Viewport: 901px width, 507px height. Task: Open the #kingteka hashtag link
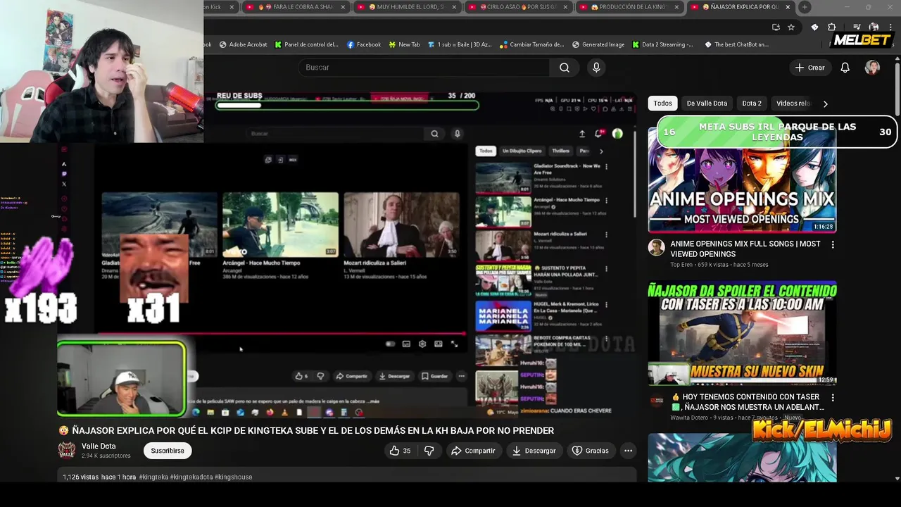click(153, 477)
